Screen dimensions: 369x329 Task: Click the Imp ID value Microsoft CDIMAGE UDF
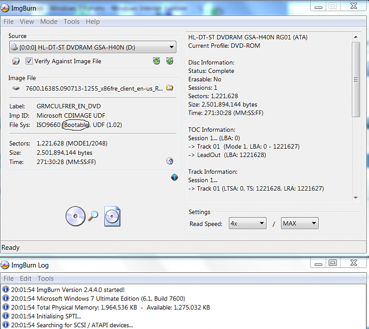pos(71,116)
